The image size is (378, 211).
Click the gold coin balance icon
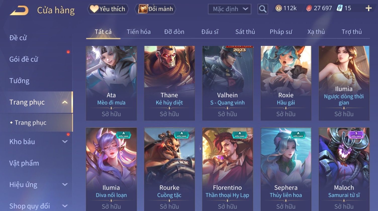(x=278, y=8)
